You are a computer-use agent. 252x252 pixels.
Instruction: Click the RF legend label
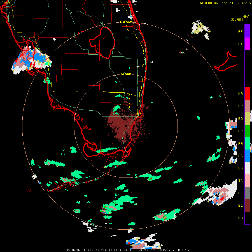tap(240, 31)
